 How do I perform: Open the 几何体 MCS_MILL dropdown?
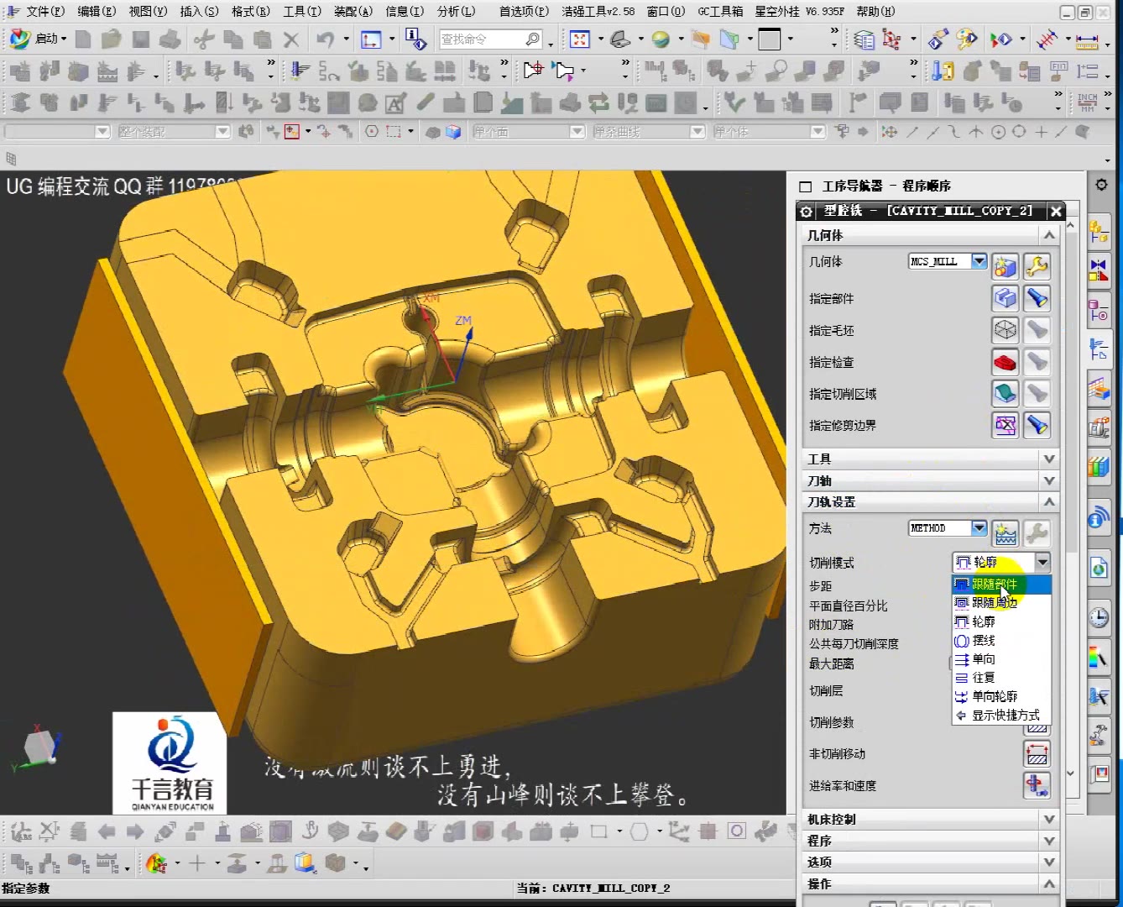tap(979, 261)
